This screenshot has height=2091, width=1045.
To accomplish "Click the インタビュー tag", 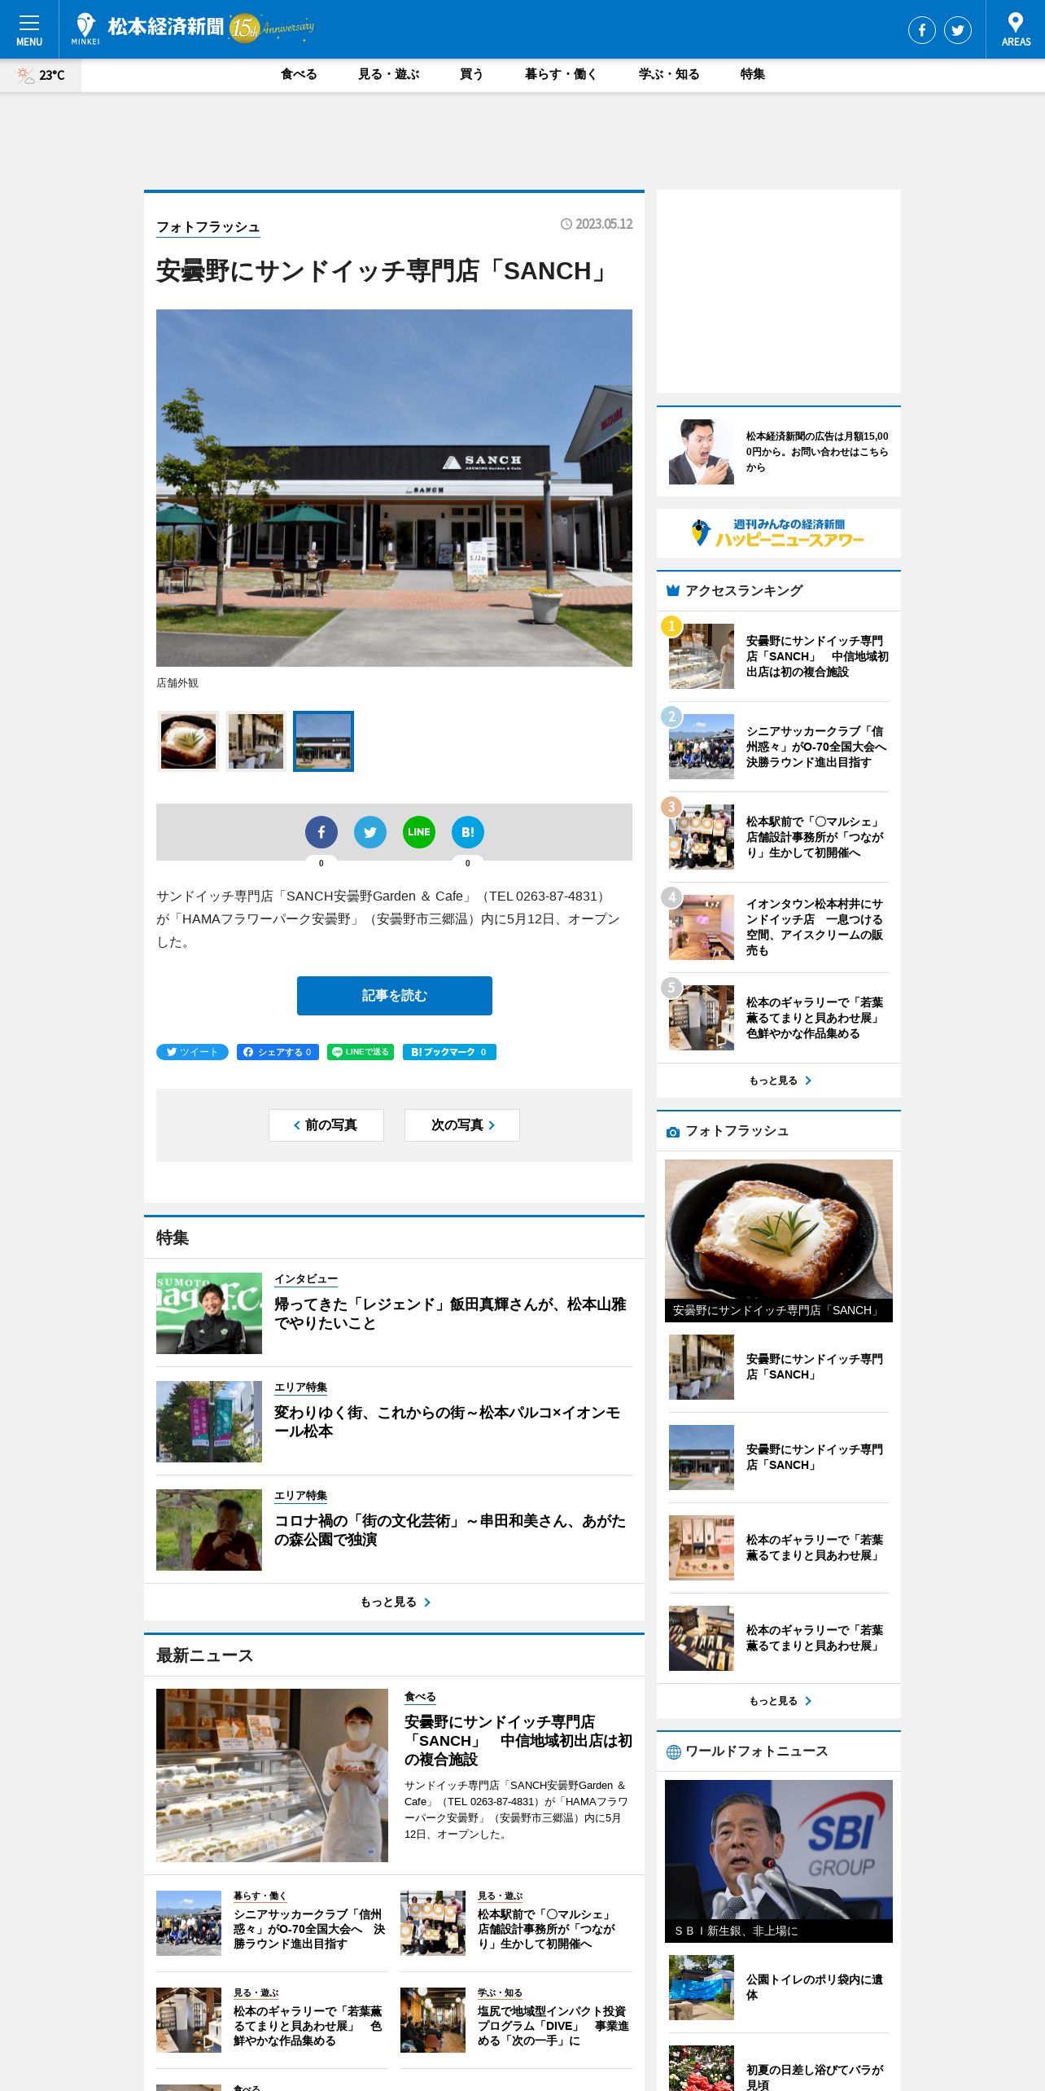I will pyautogui.click(x=306, y=1279).
